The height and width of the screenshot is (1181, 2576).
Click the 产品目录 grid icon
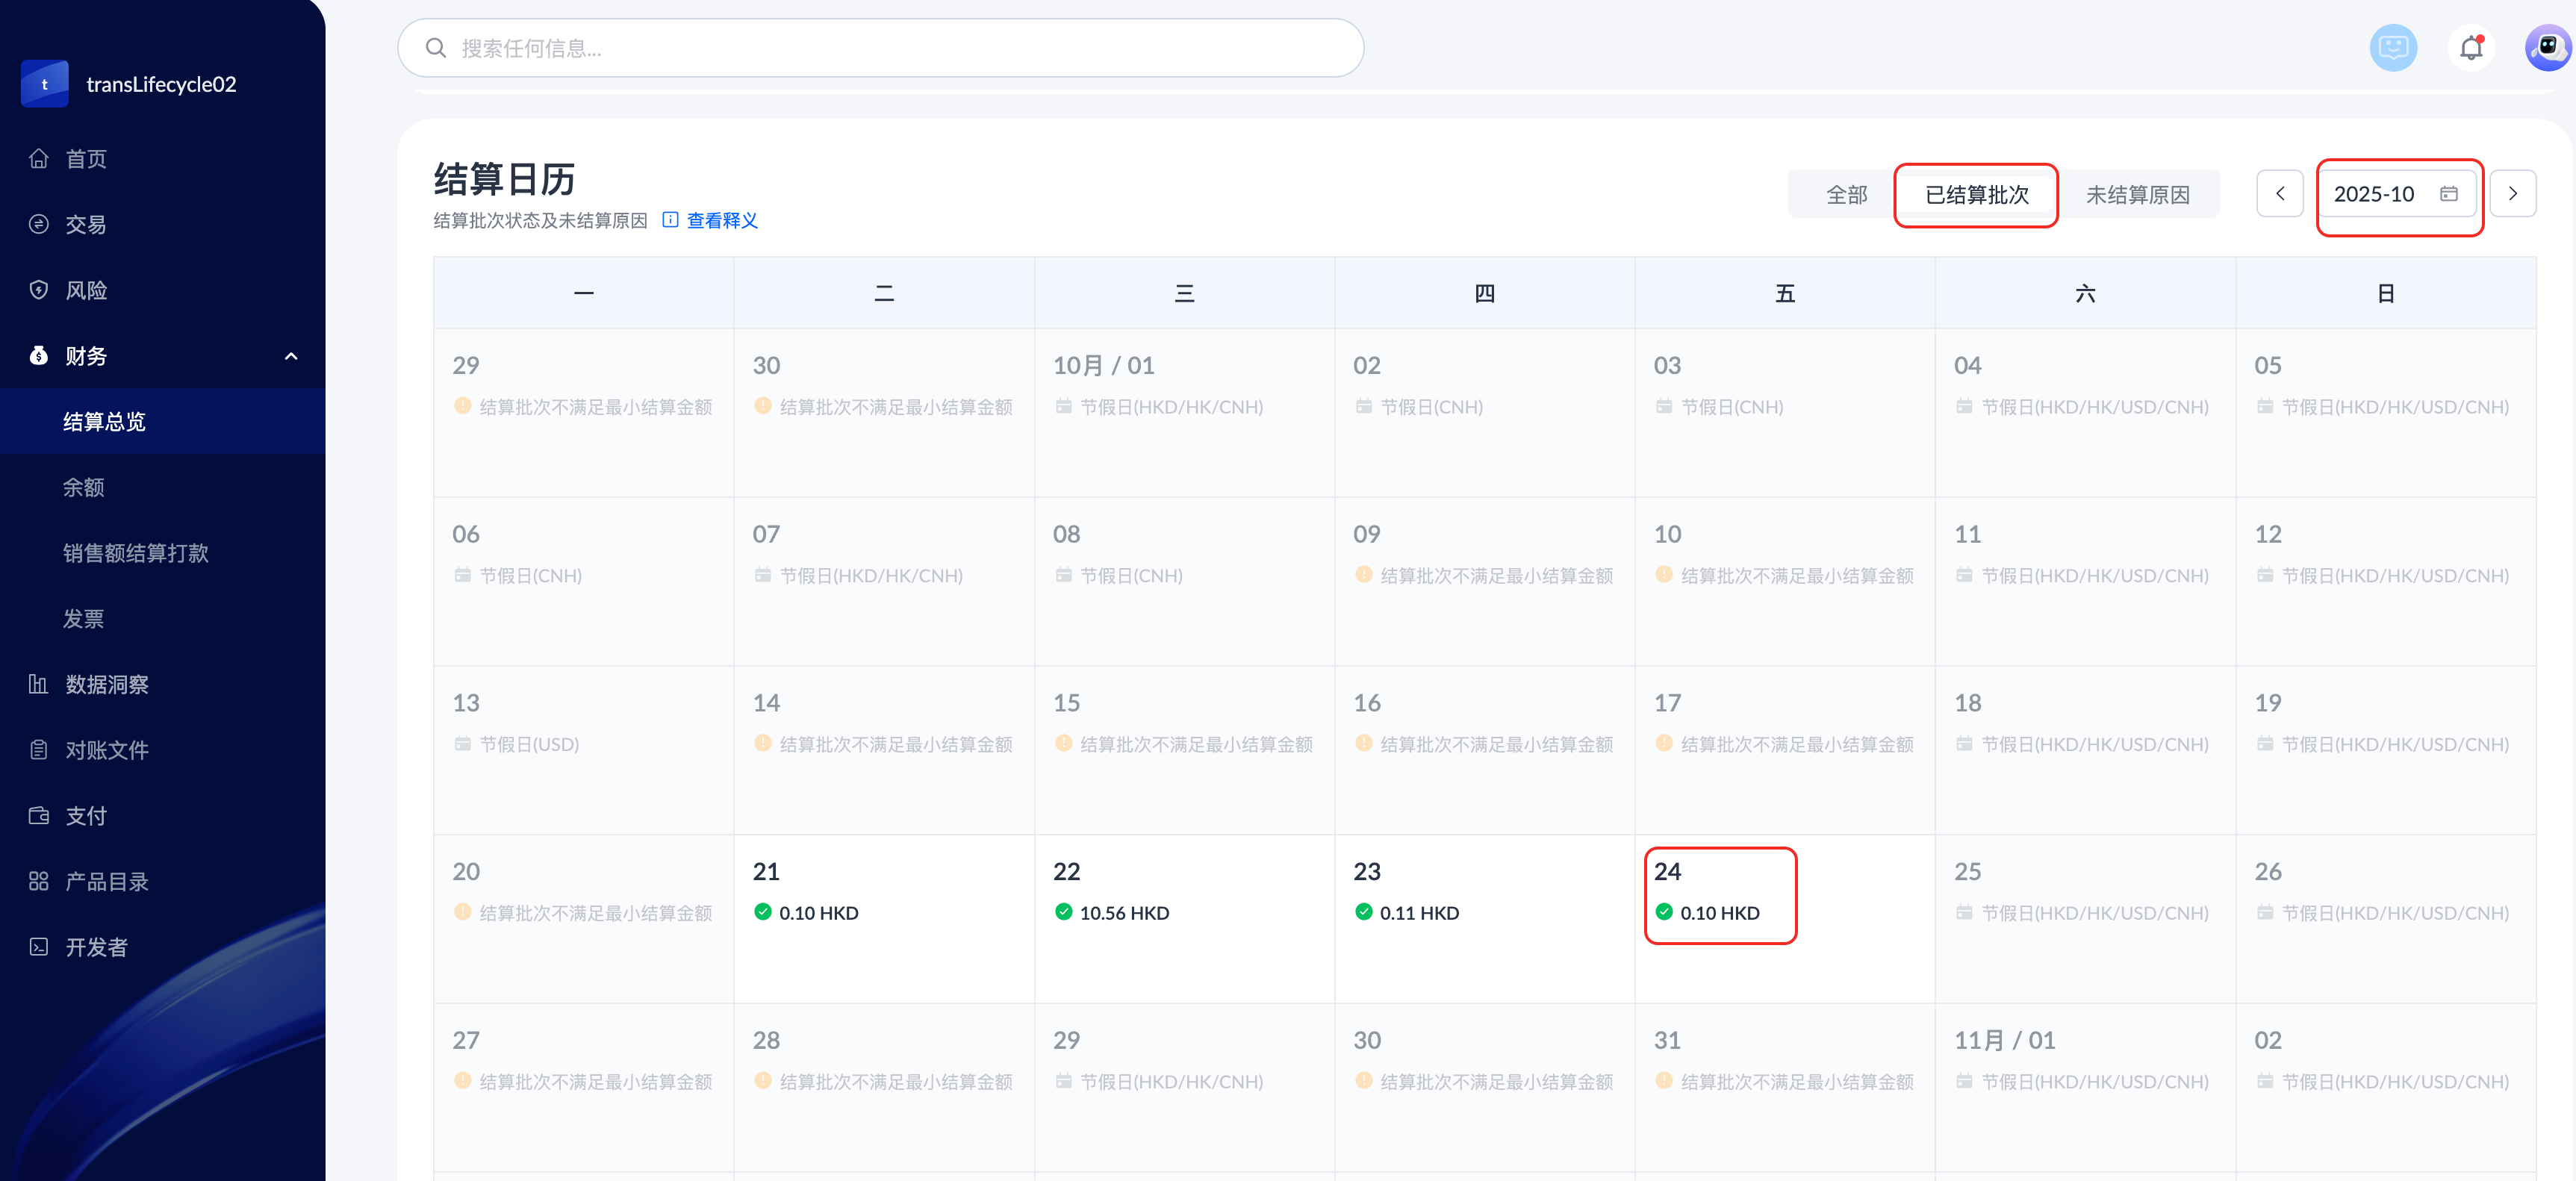(39, 881)
